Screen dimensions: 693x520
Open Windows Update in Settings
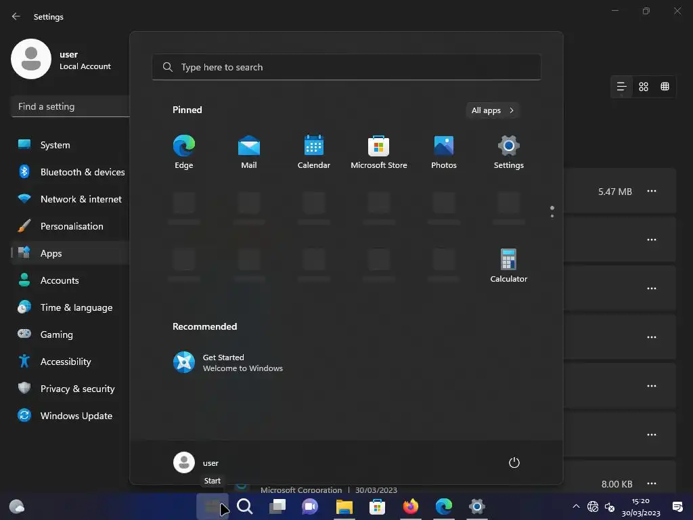click(x=70, y=416)
